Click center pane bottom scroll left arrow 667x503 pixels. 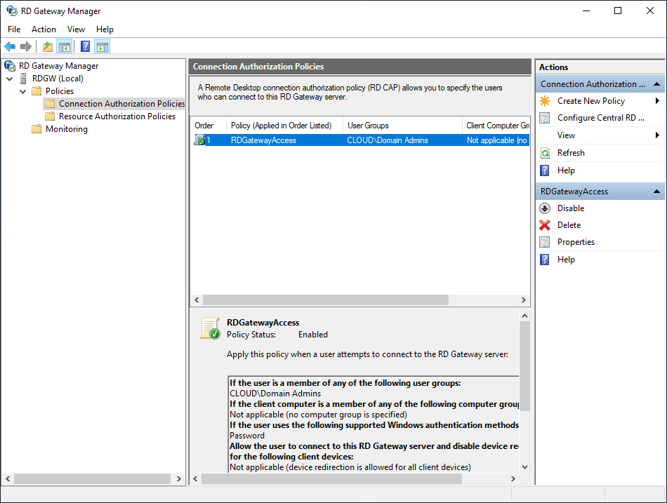(x=195, y=478)
